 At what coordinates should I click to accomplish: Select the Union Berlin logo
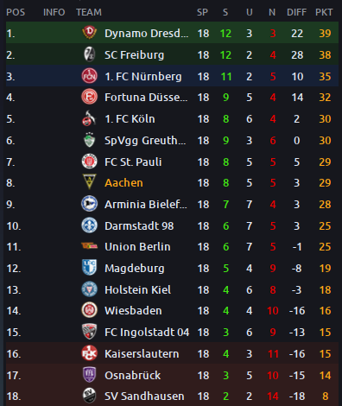89,246
